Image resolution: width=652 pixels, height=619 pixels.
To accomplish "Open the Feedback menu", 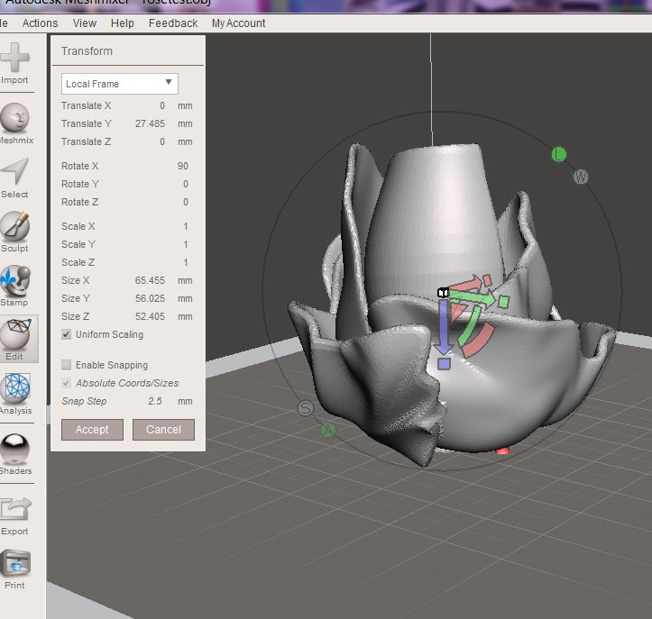I will (x=173, y=23).
